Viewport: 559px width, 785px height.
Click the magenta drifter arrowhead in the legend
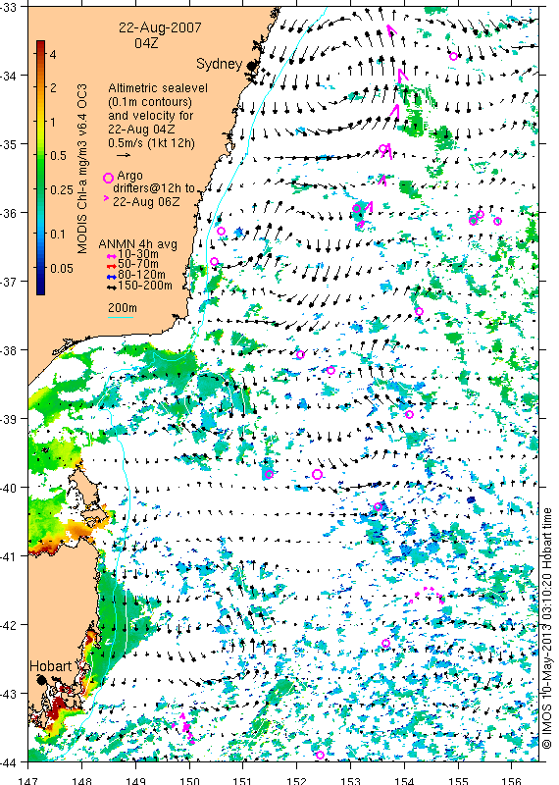click(x=106, y=199)
